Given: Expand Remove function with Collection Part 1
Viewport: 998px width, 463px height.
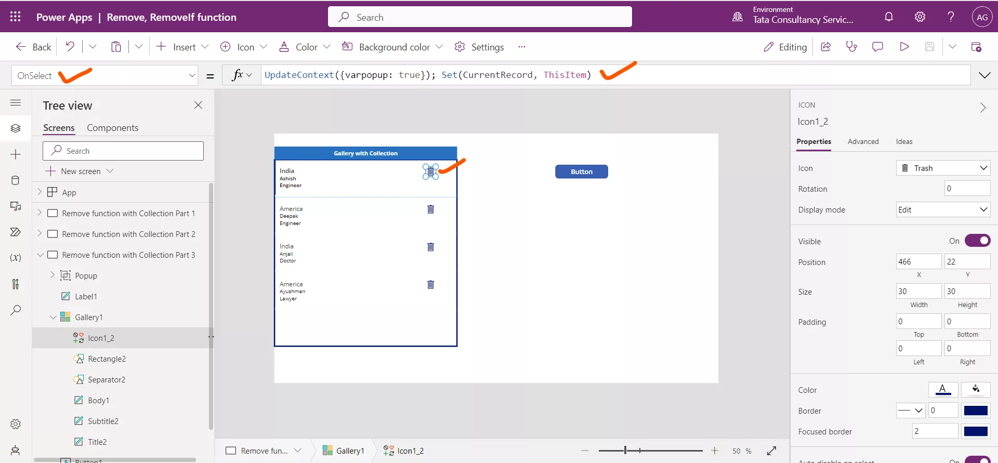Looking at the screenshot, I should click(x=40, y=213).
